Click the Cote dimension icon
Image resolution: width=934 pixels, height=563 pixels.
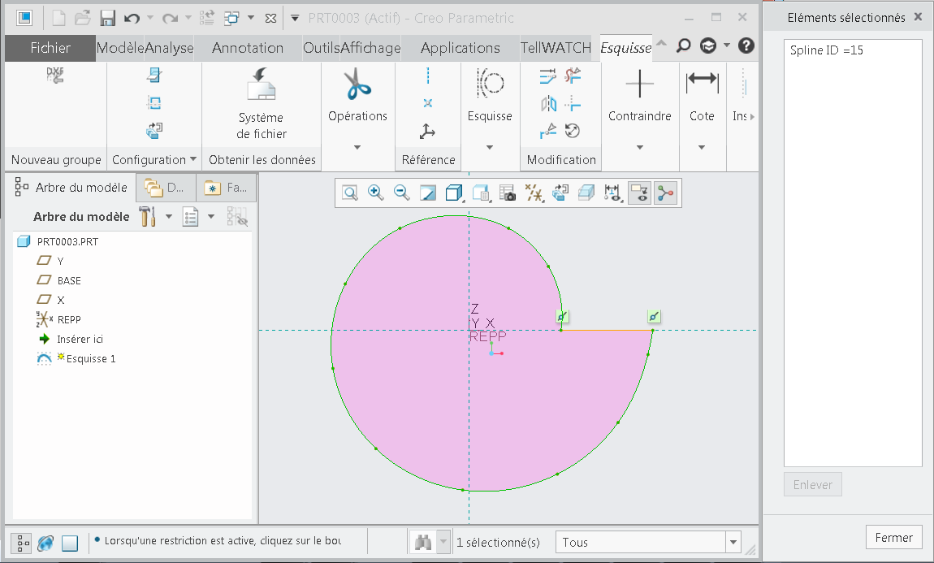tap(702, 80)
